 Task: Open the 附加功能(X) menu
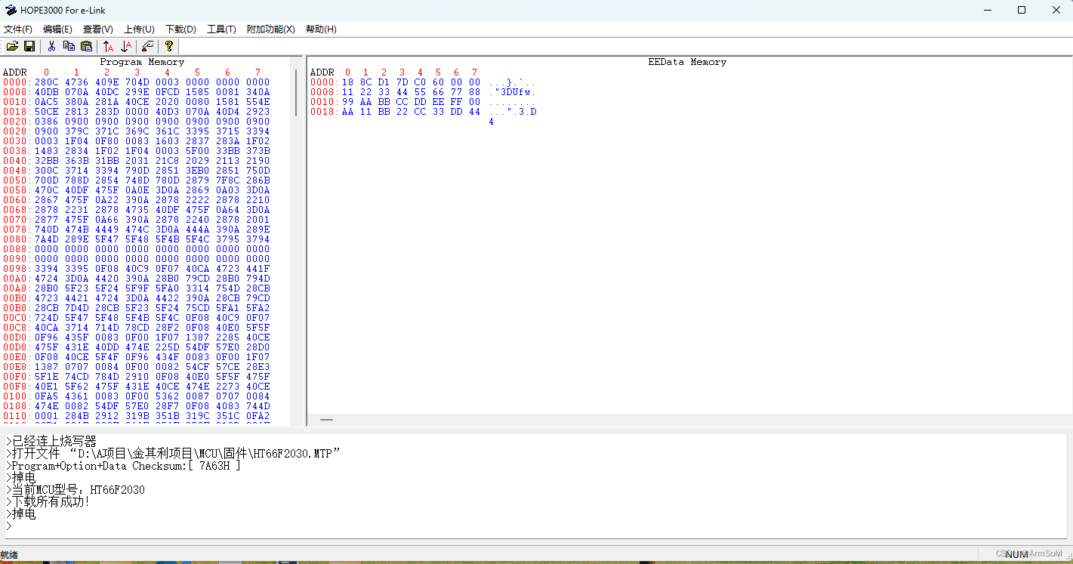[x=270, y=29]
